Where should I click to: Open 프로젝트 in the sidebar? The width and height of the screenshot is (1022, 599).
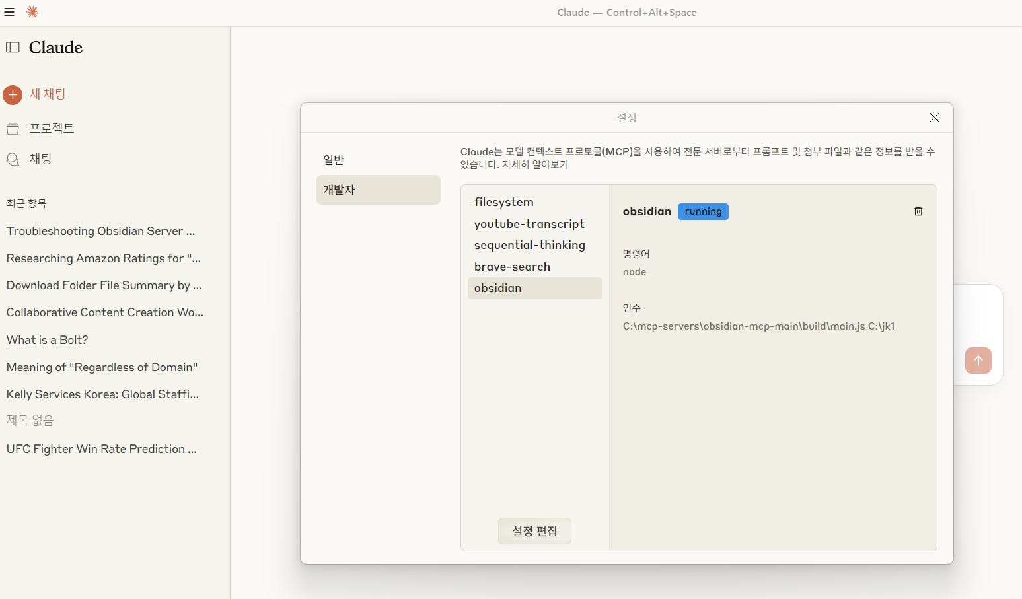(52, 128)
